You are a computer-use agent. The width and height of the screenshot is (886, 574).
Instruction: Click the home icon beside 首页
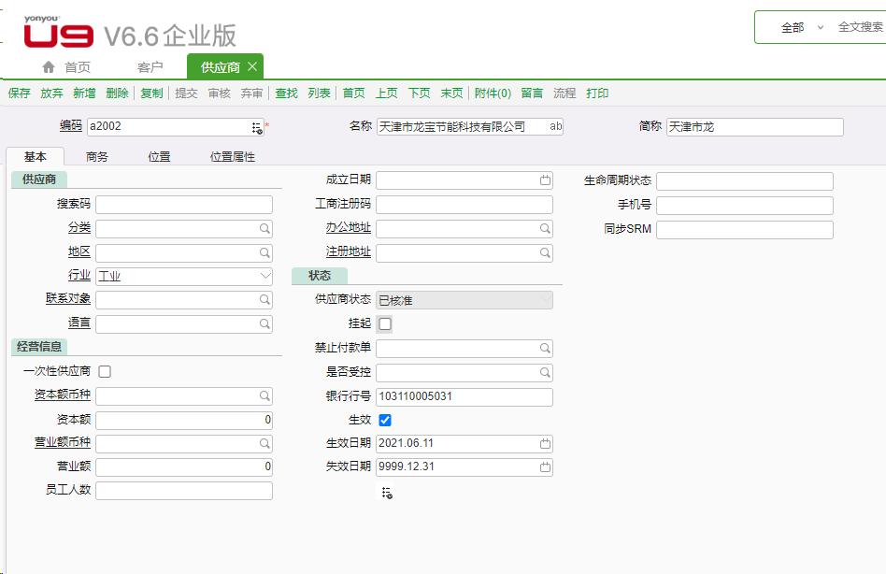[x=48, y=65]
